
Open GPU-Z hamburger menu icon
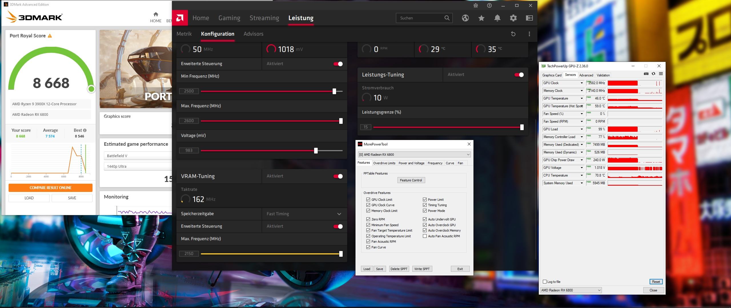click(661, 74)
